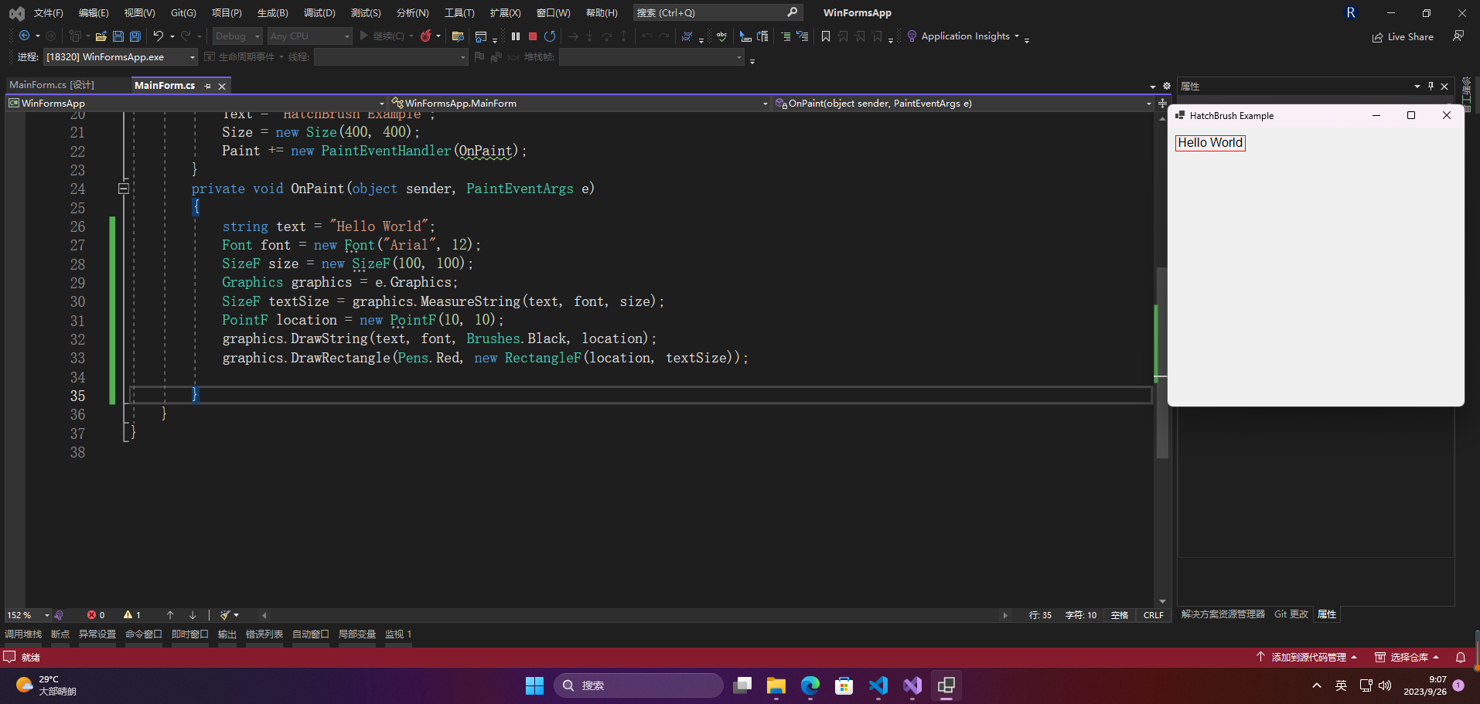Save current file with the single floppy icon

coord(118,36)
